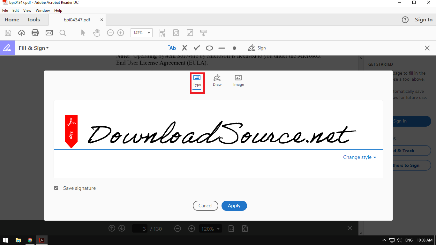
Task: Click the volume speaker tray icon
Action: pos(400,240)
